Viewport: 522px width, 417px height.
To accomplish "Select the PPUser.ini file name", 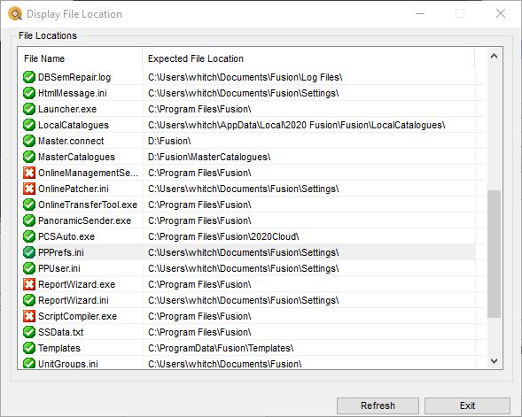I will 58,269.
